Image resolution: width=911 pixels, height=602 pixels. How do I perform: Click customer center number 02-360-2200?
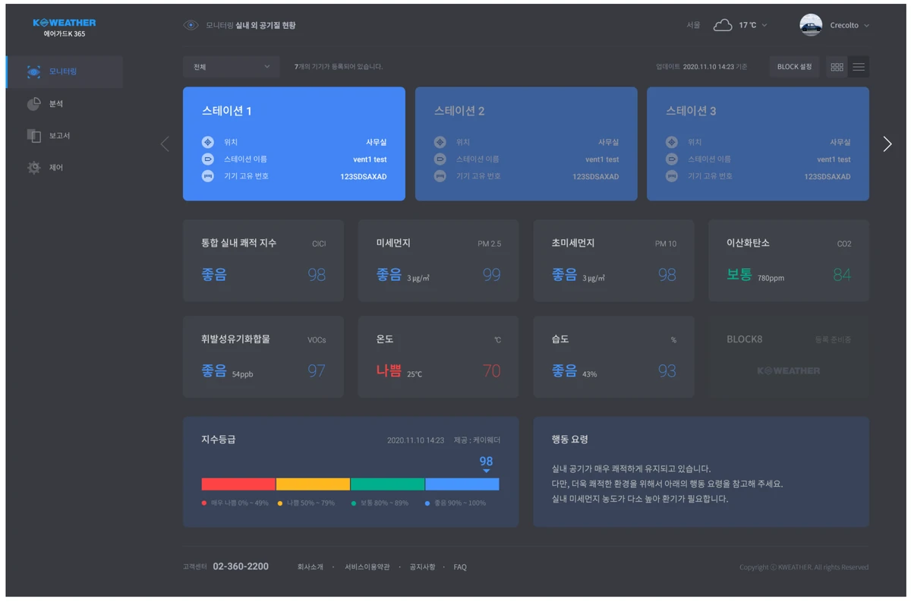click(241, 566)
